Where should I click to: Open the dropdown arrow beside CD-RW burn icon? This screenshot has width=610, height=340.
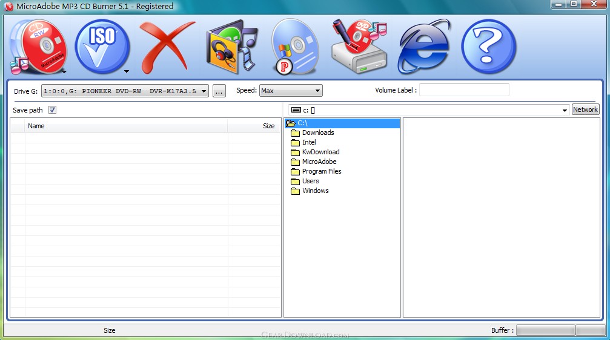65,72
